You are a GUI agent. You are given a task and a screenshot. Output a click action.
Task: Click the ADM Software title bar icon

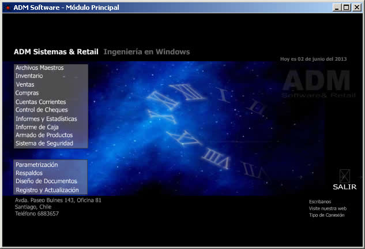point(8,8)
